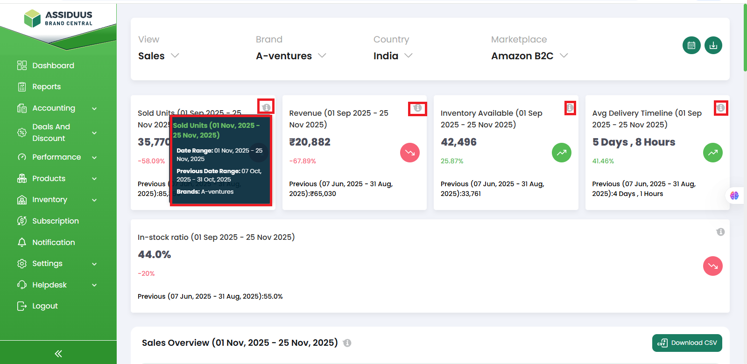Click the Avg Delivery Timeline info icon

[x=721, y=108]
